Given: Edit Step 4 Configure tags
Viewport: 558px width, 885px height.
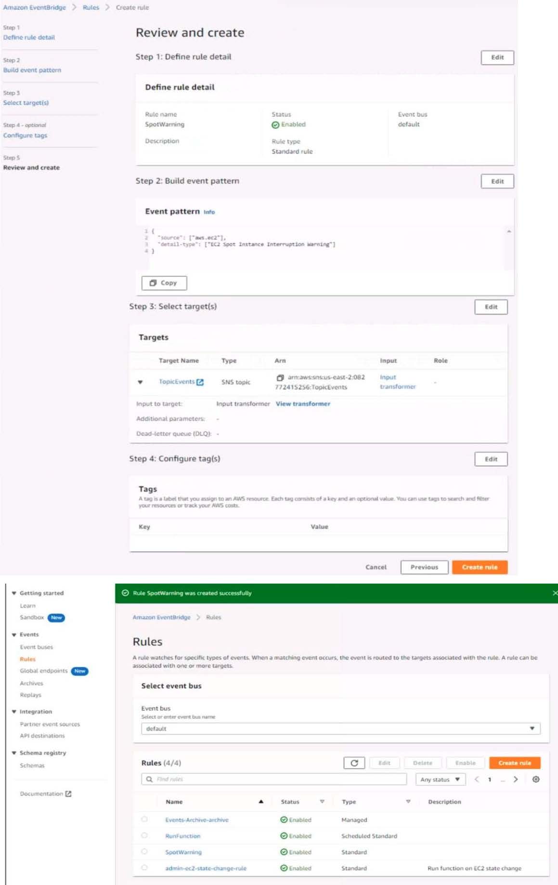Looking at the screenshot, I should point(491,459).
